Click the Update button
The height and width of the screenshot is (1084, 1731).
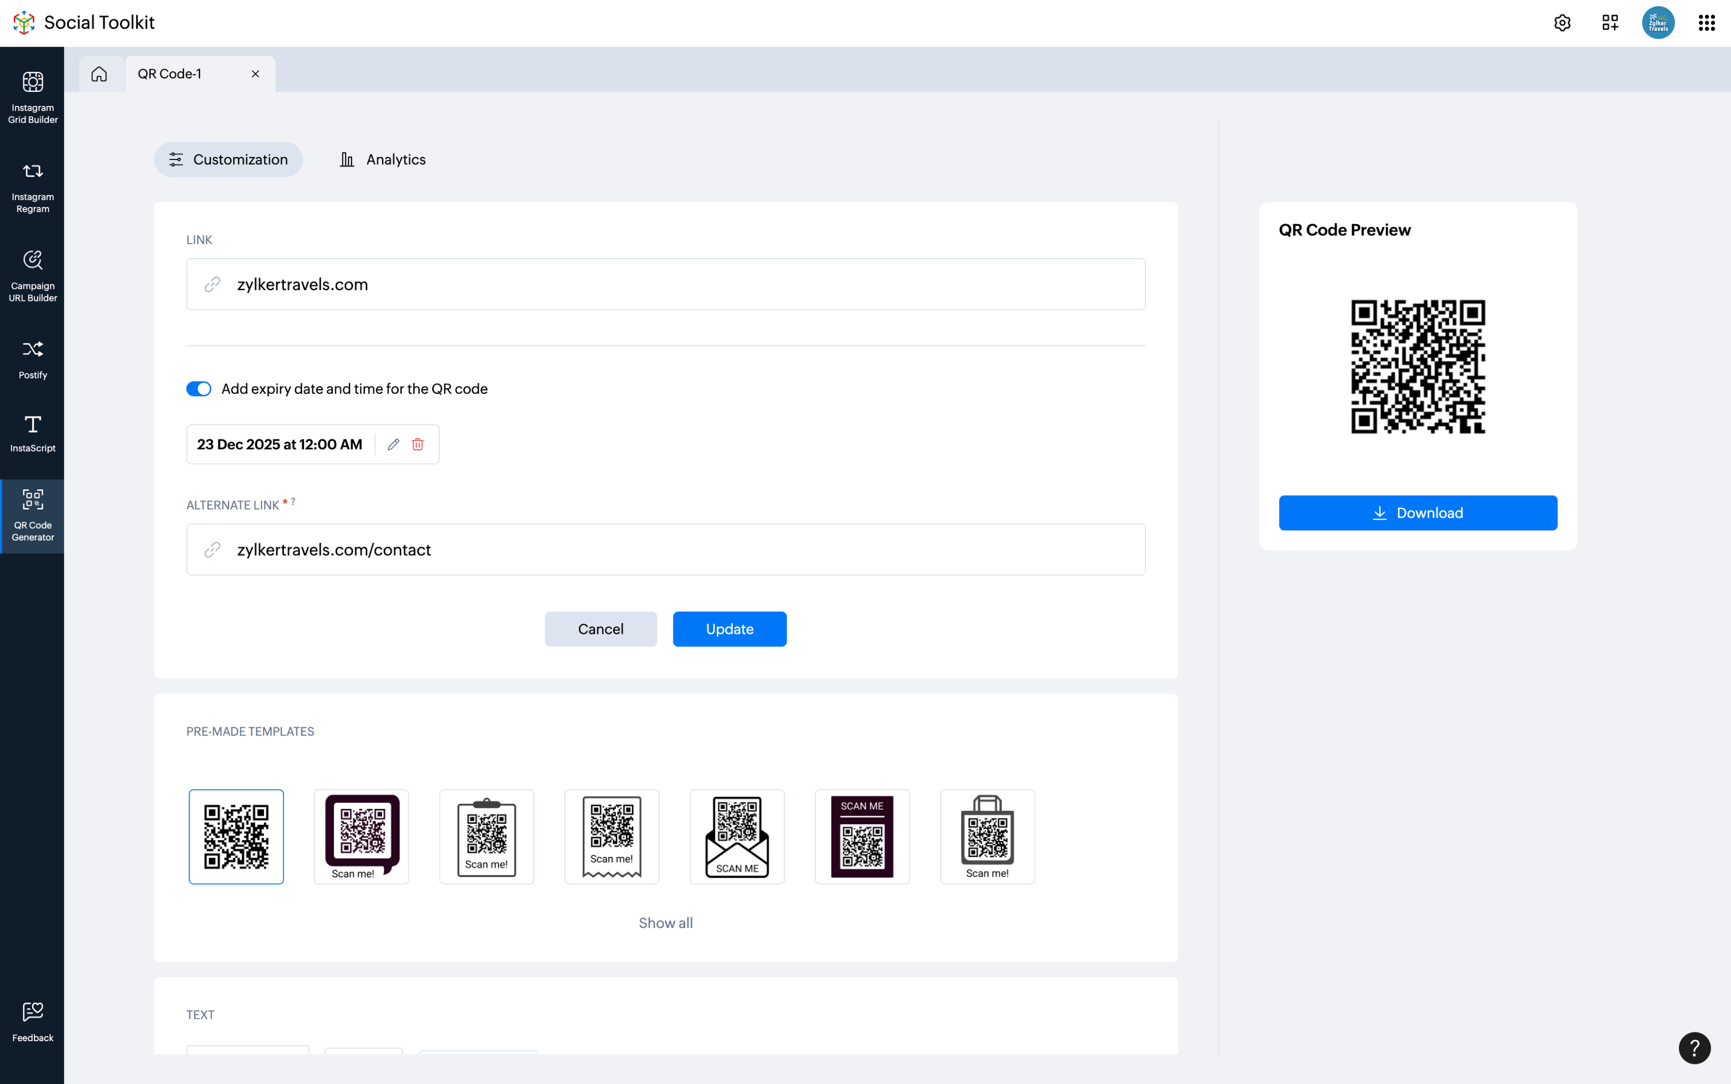tap(729, 629)
